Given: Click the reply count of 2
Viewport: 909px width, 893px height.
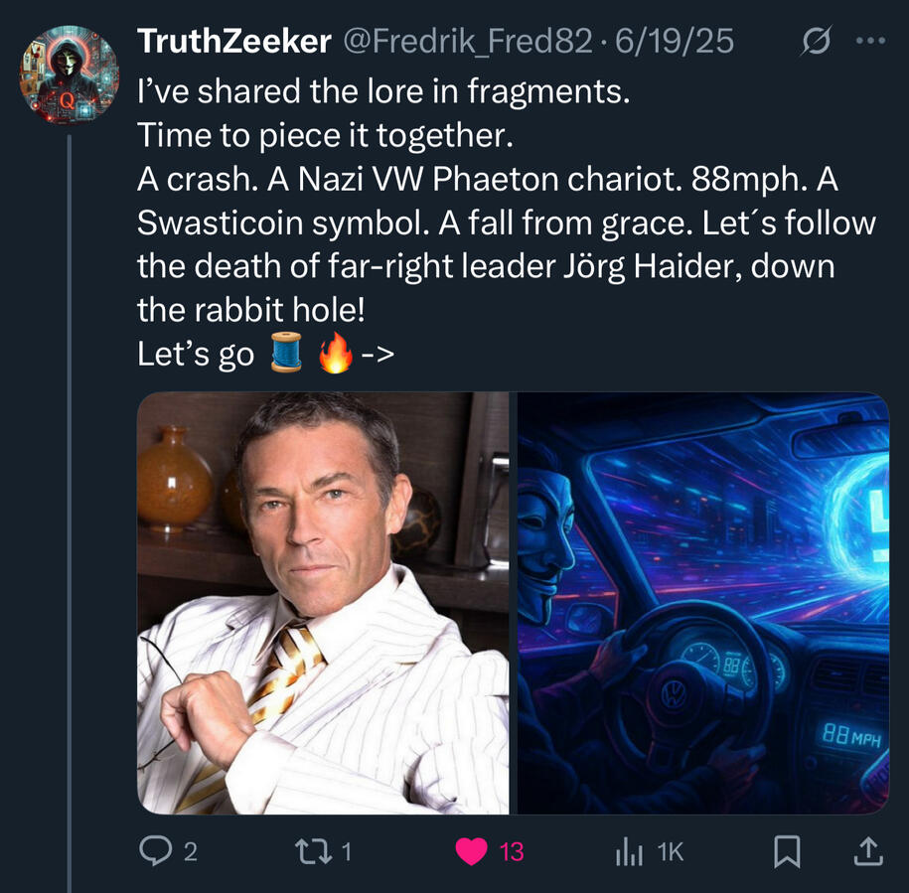Looking at the screenshot, I should [x=191, y=851].
